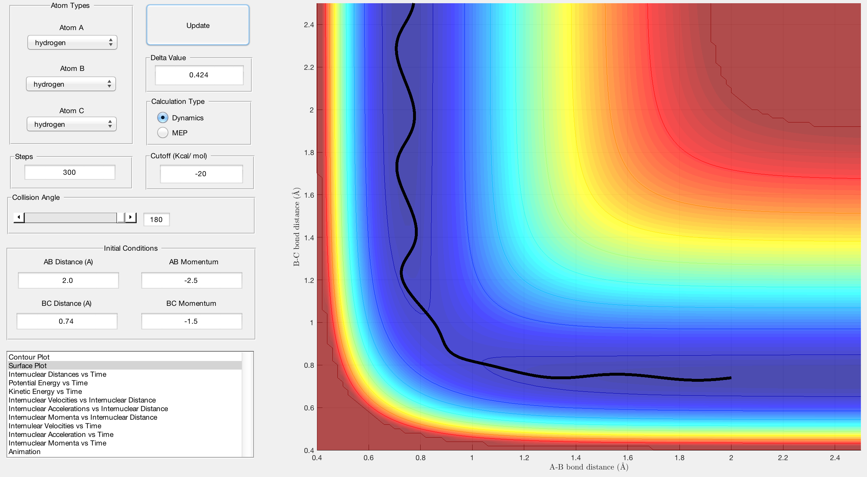Select Potential Energy vs Time entry
Screen dimensions: 867x477
point(48,383)
